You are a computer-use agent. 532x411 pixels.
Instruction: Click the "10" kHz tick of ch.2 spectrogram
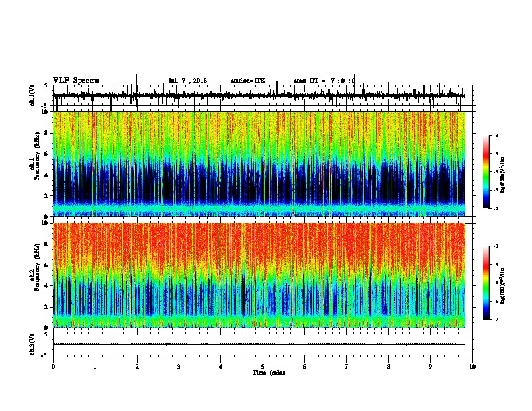click(45, 223)
